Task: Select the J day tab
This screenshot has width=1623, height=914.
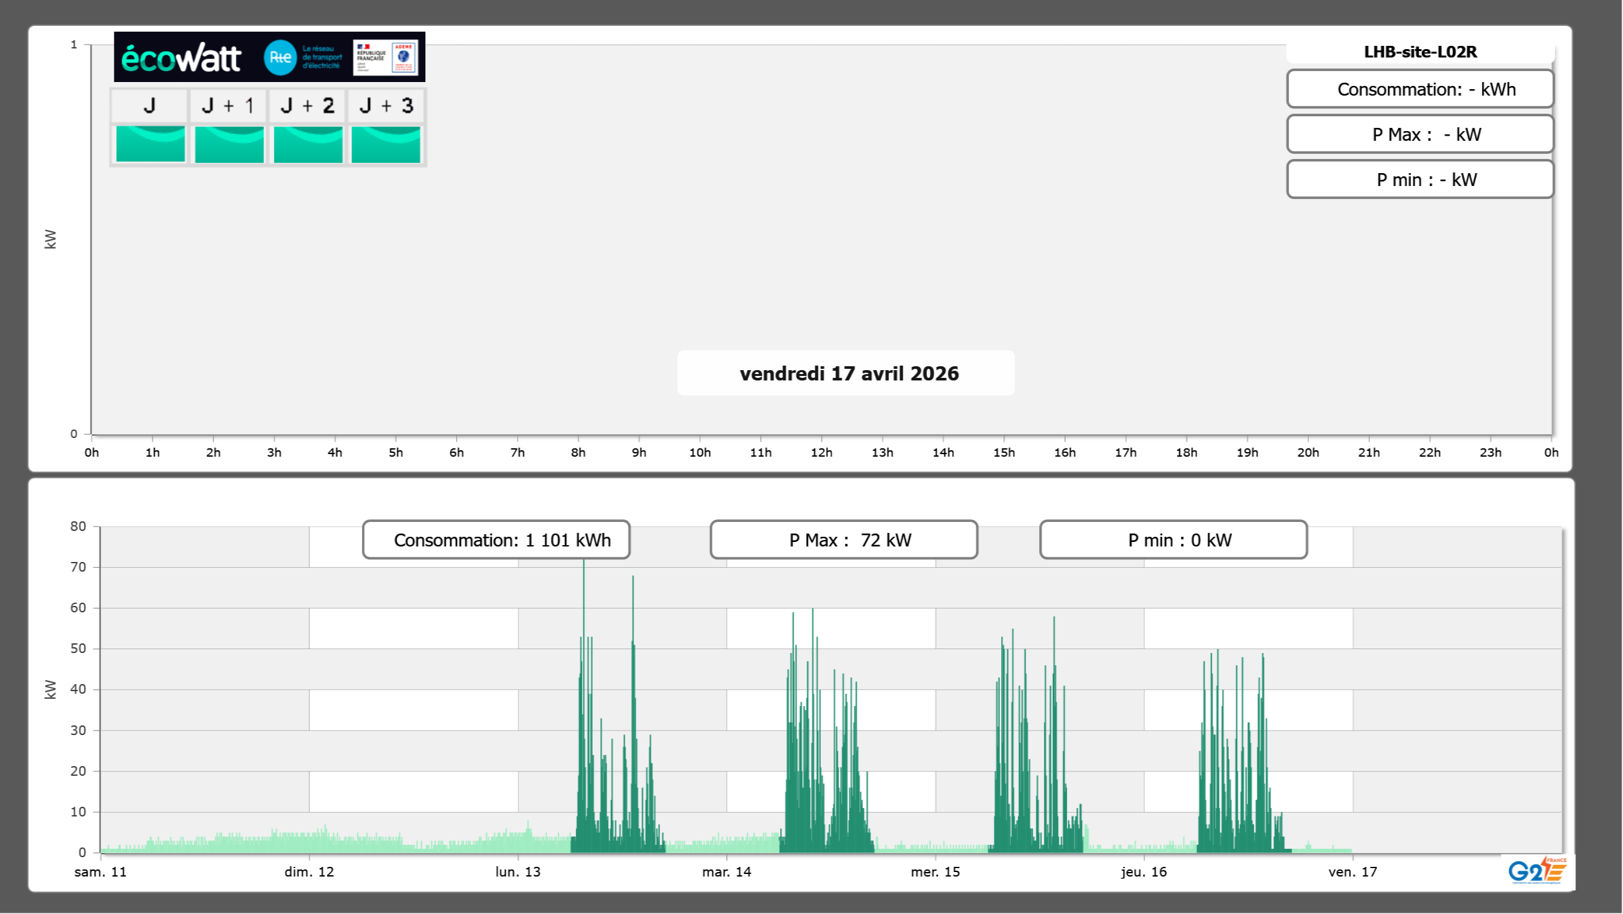Action: (149, 106)
